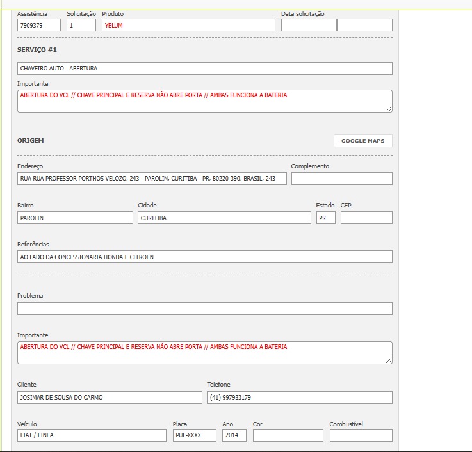Viewport: 472px width, 452px height.
Task: Click the Placa license plate field
Action: (x=195, y=435)
